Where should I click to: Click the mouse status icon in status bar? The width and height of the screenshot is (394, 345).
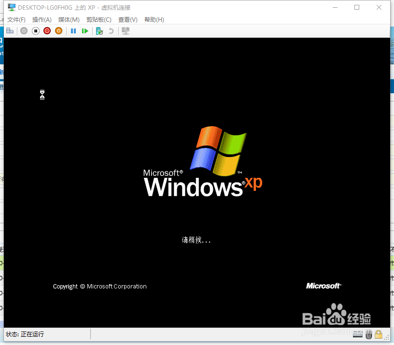pyautogui.click(x=368, y=335)
